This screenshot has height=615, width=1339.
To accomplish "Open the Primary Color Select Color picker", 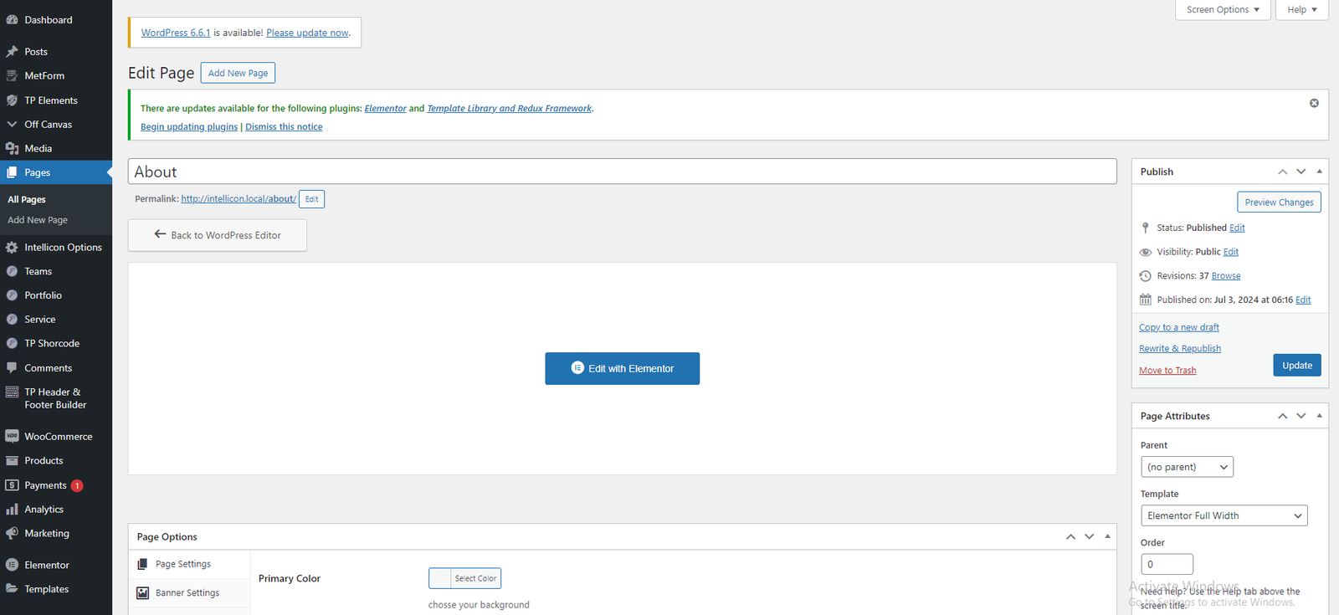I will [464, 578].
